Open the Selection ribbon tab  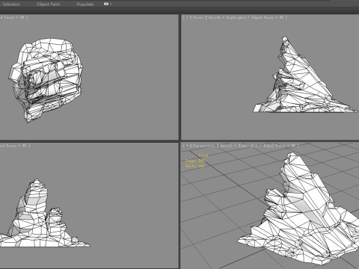pyautogui.click(x=11, y=4)
